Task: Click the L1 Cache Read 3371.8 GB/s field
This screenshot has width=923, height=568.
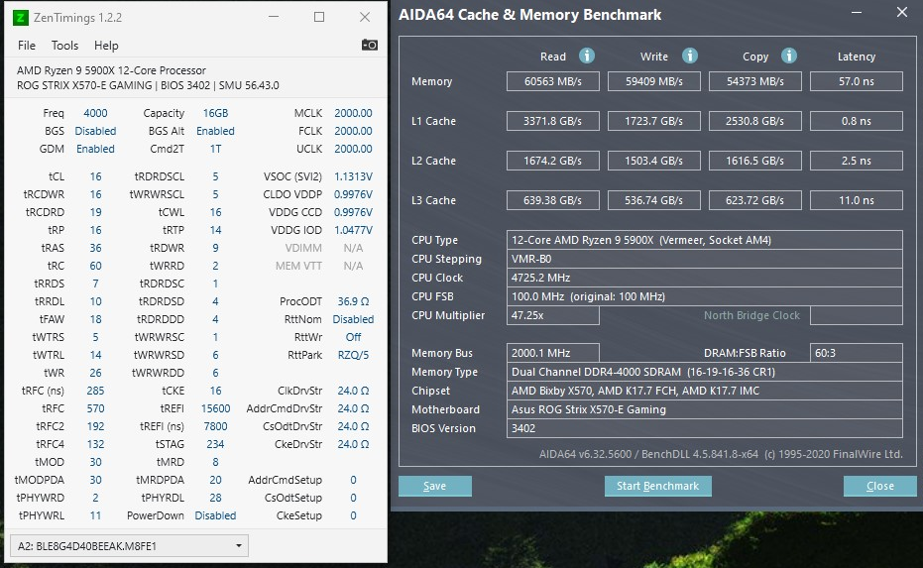Action: [x=553, y=121]
